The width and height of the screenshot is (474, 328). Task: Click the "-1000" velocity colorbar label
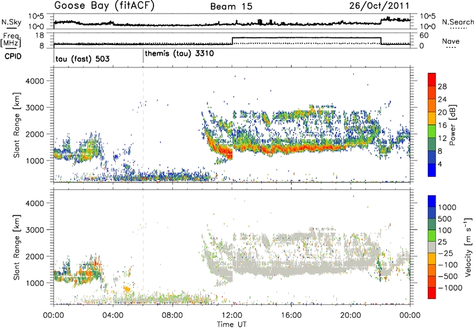pos(450,288)
